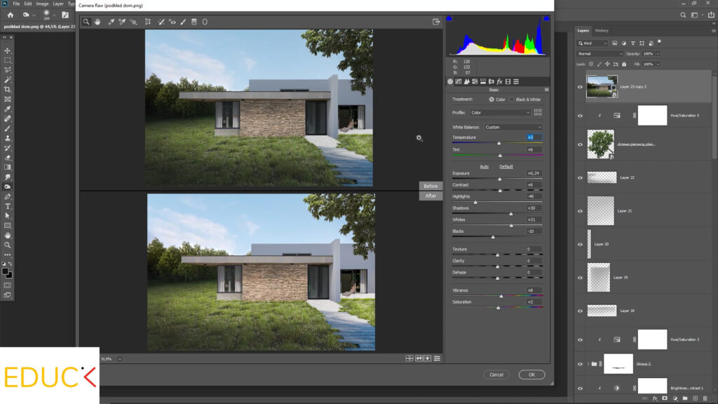Open the Image menu

pos(42,4)
